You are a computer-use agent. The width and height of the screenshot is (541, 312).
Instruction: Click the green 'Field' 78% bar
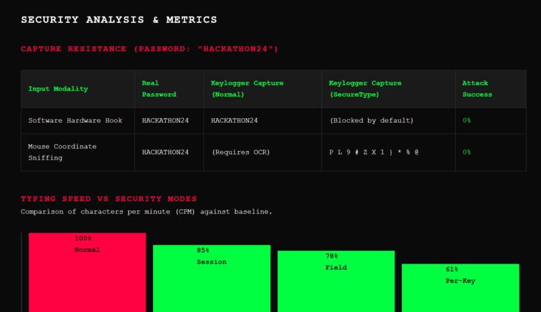[336, 281]
